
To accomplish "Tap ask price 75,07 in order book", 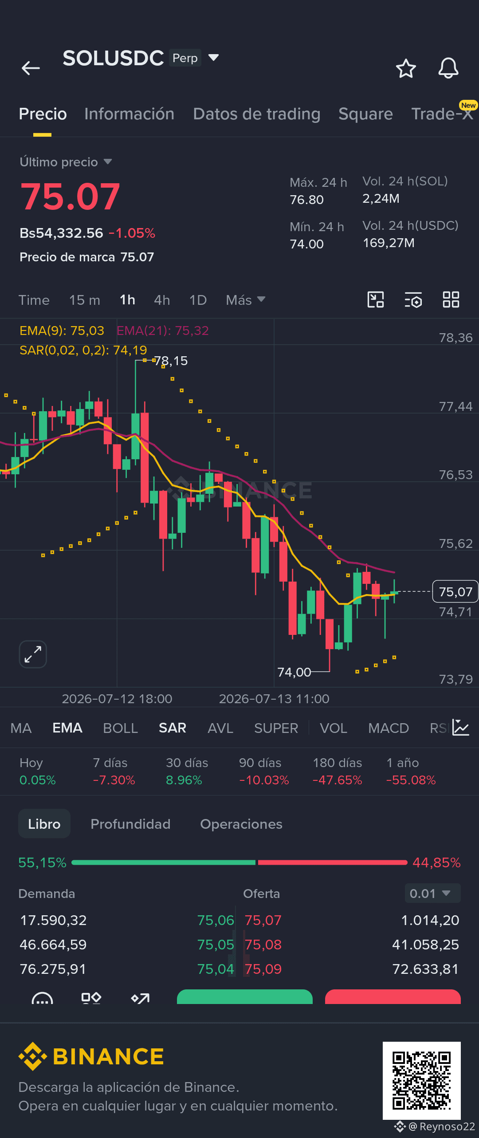I will tap(263, 920).
